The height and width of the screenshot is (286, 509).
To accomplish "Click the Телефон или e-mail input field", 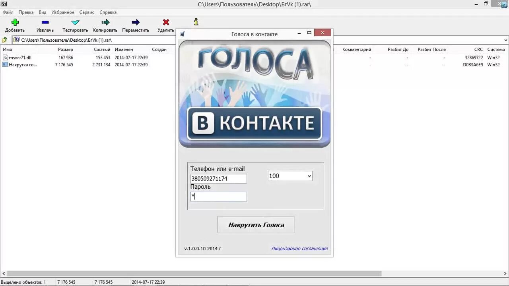I will click(218, 179).
